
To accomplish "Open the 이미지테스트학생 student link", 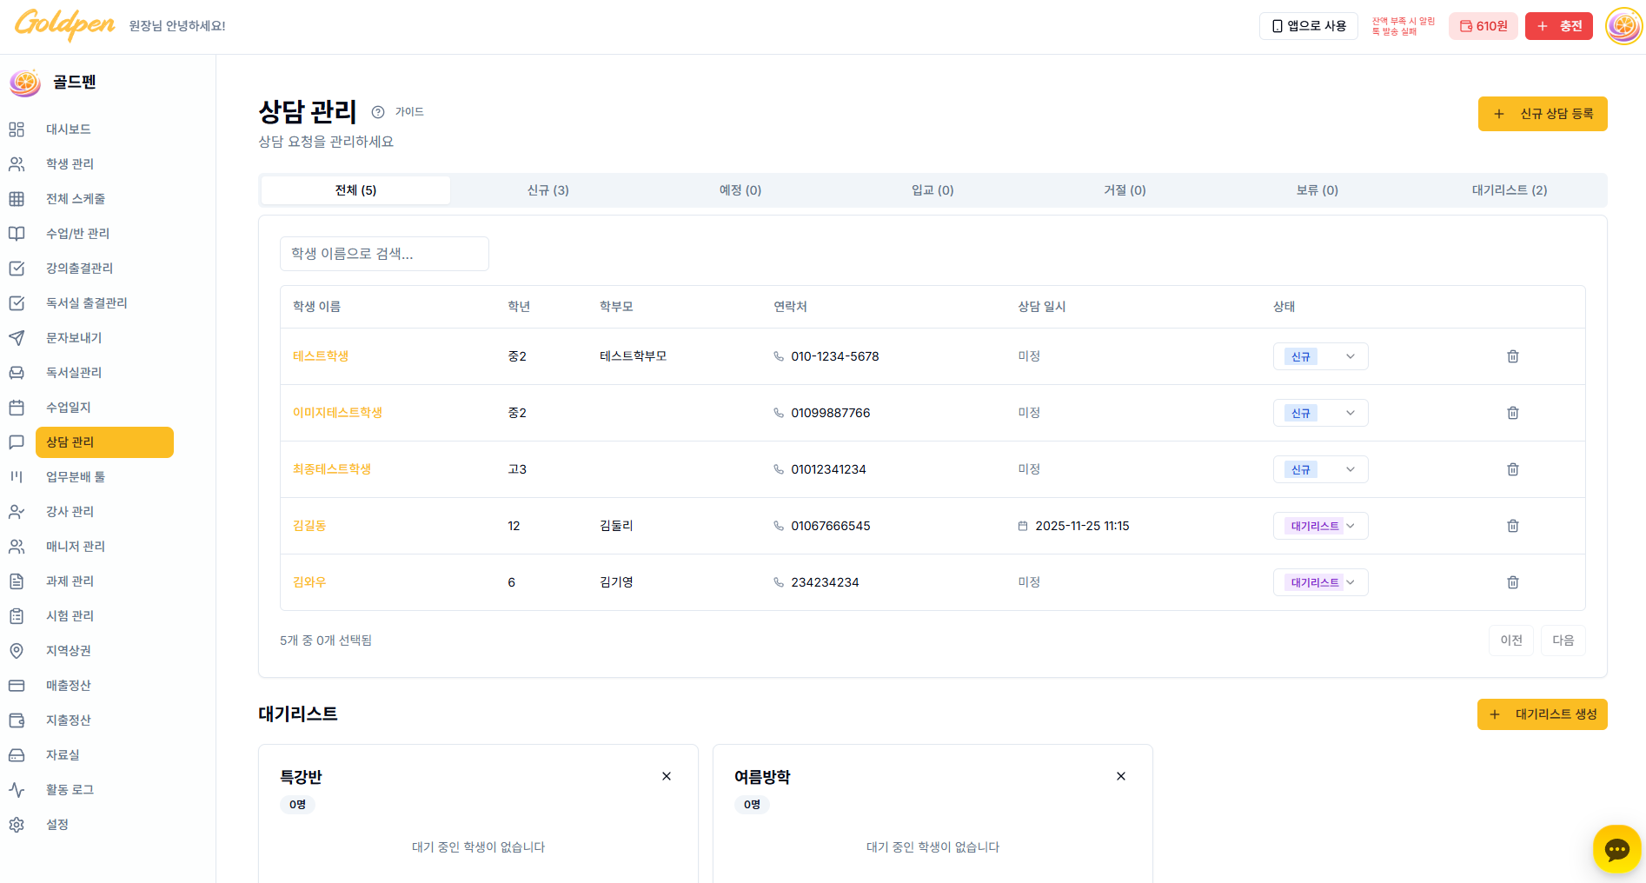I will (x=337, y=413).
